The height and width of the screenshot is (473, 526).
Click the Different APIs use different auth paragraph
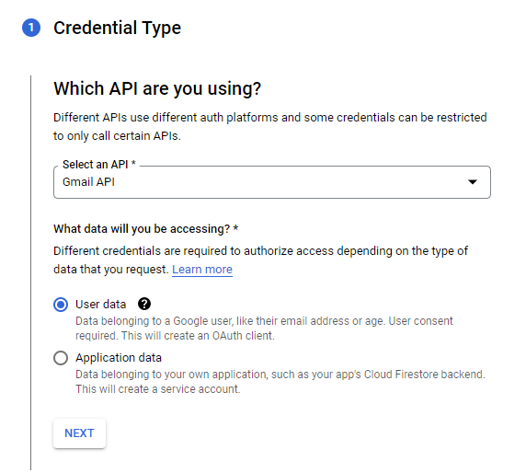(270, 127)
